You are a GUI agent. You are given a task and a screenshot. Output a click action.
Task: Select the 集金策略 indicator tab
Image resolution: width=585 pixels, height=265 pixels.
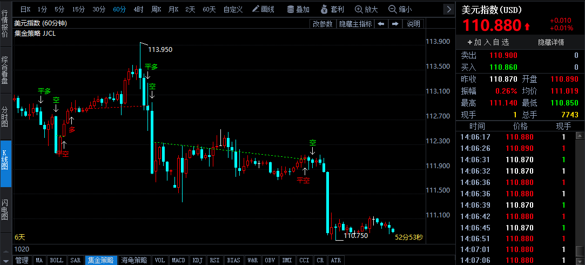click(x=101, y=260)
